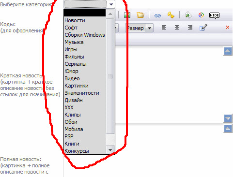This screenshot has width=234, height=177.
Task: Center align the text
Action: [177, 28]
